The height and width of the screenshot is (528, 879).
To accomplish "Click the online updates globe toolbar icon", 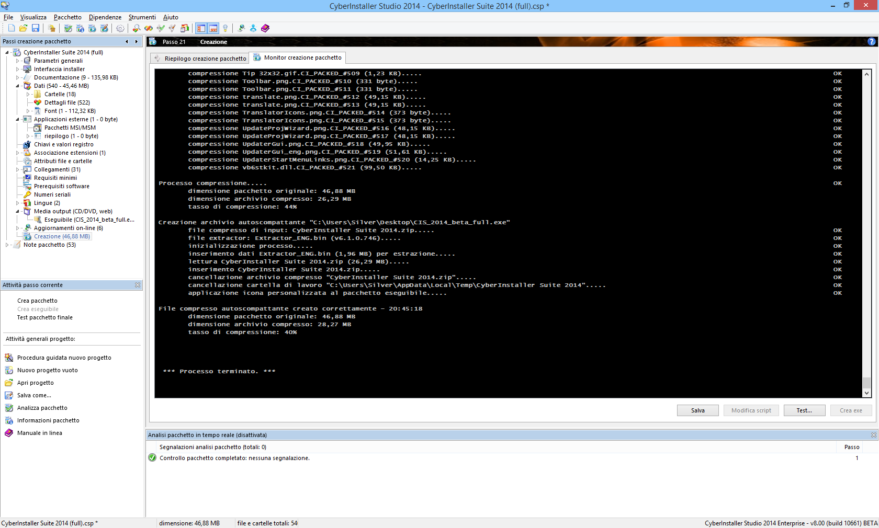I will 241,28.
